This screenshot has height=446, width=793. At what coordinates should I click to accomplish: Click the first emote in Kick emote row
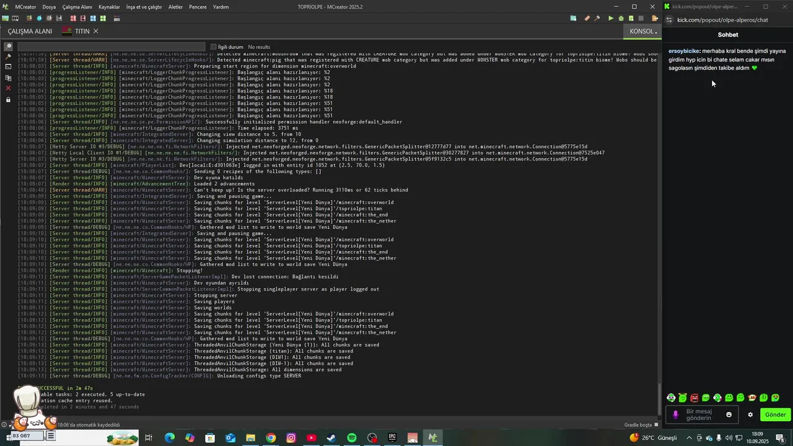[x=671, y=398]
